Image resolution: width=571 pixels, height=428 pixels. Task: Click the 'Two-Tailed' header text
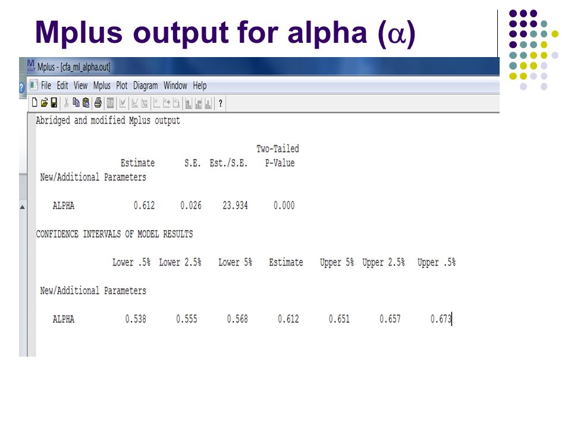278,149
